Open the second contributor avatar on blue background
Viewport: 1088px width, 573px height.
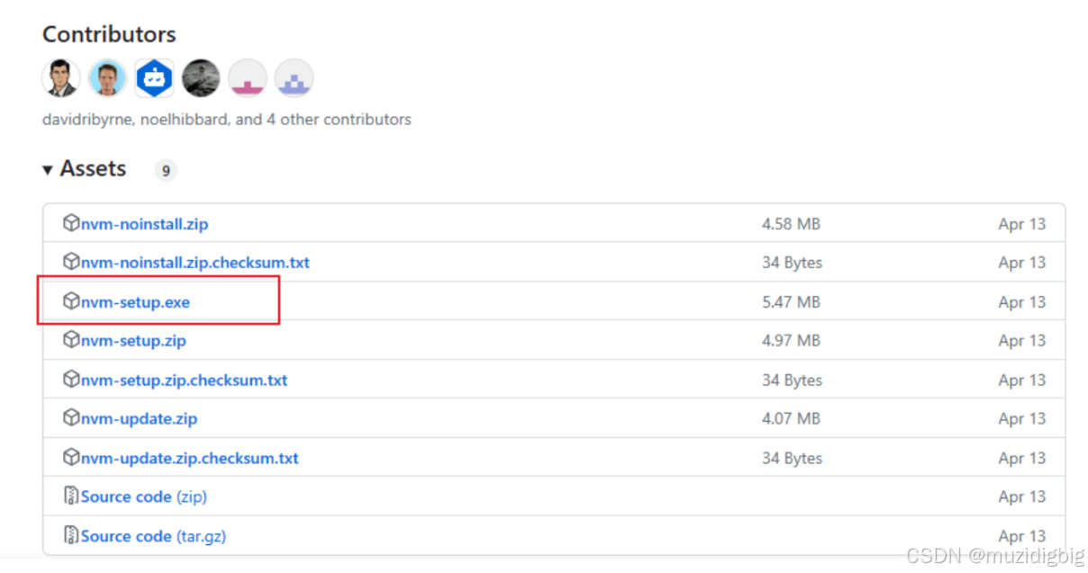(x=108, y=78)
